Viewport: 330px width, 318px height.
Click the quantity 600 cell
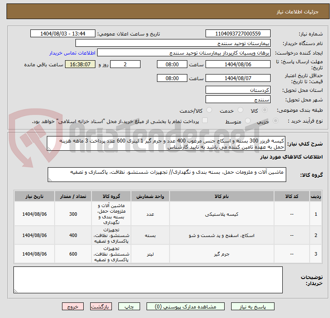tap(73, 254)
